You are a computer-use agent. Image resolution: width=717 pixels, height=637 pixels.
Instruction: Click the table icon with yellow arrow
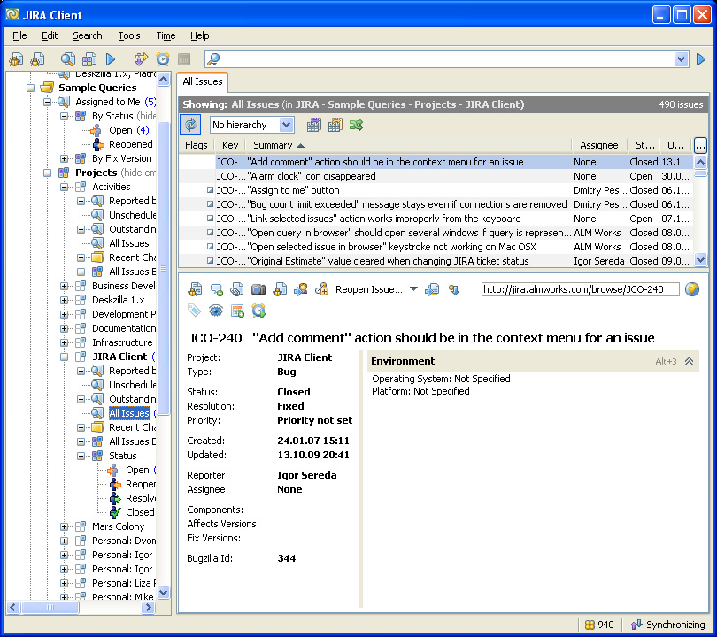(335, 125)
